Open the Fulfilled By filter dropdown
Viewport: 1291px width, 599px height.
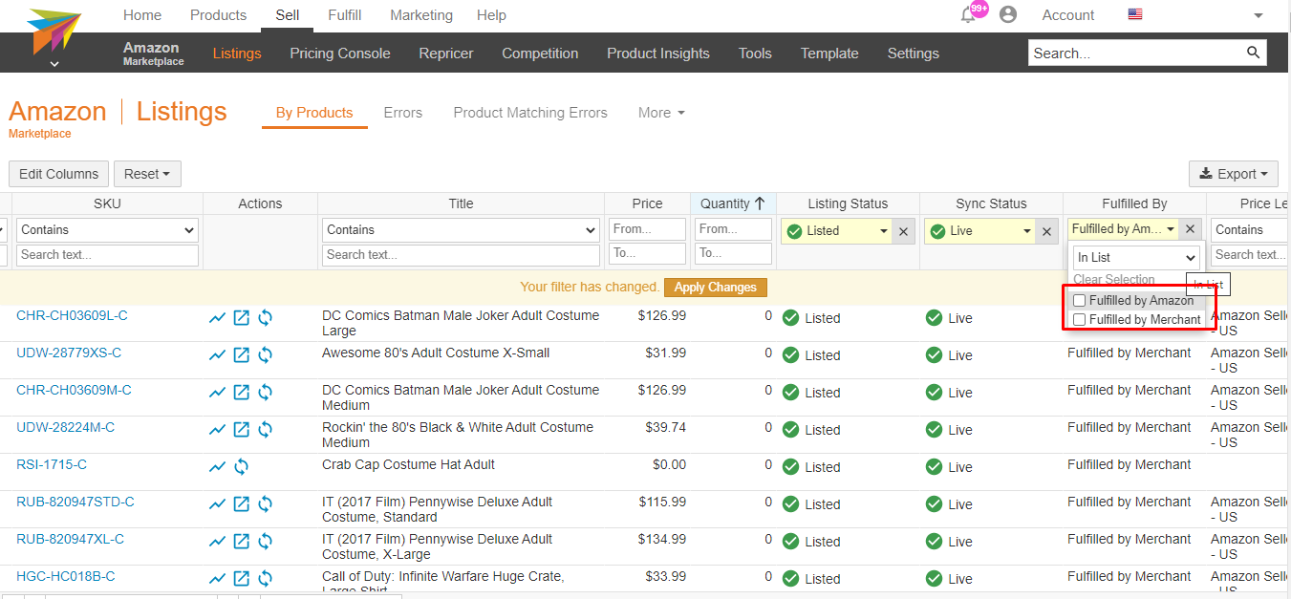pyautogui.click(x=1123, y=229)
